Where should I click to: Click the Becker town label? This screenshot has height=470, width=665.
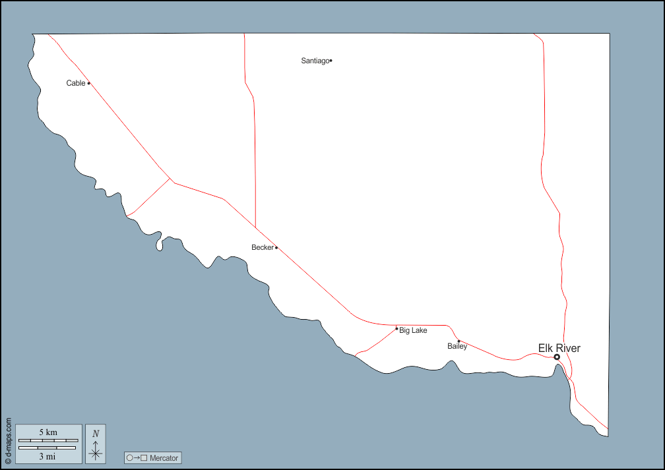pyautogui.click(x=263, y=247)
